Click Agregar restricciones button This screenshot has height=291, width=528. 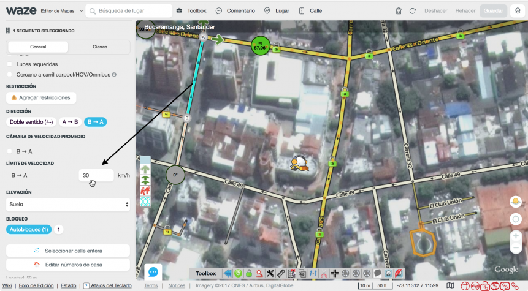41,97
